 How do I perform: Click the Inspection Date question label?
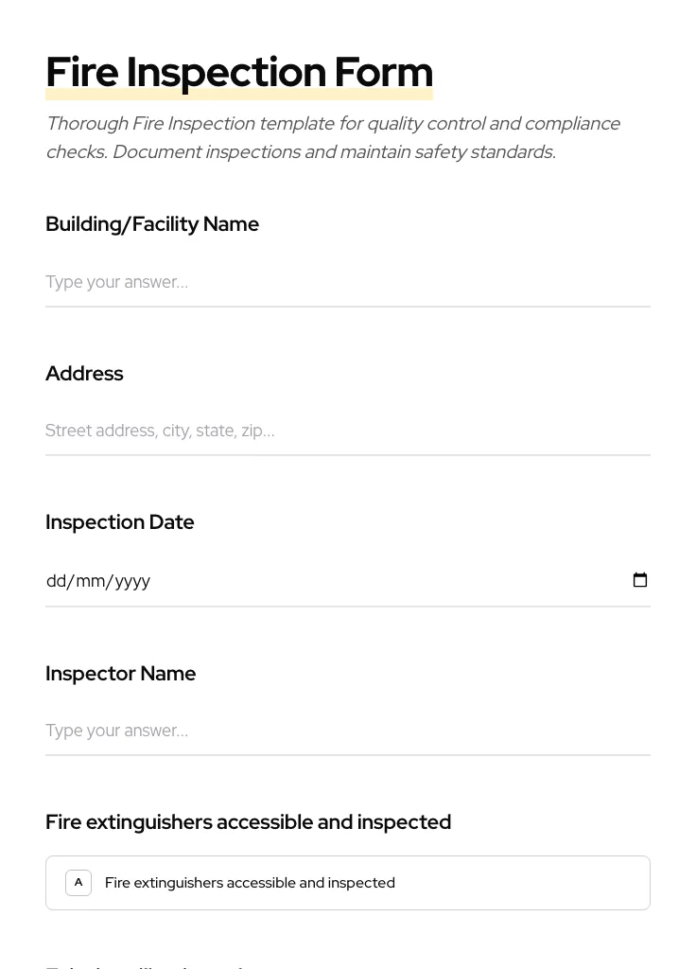(120, 521)
